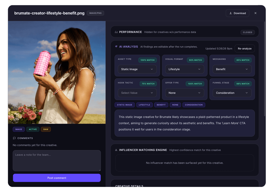Click the Performance bar chart icon

[x=116, y=32]
